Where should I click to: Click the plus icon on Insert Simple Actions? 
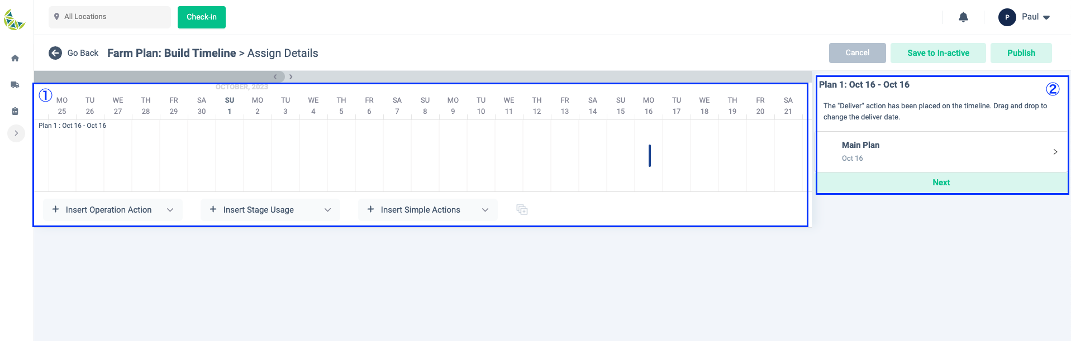(370, 209)
